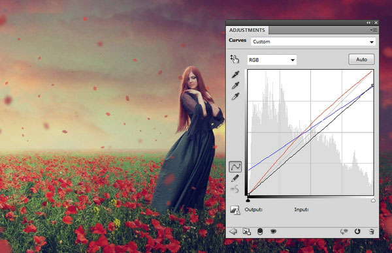Select the edit points curve tool
Viewport: 392px width, 253px height.
(235, 166)
